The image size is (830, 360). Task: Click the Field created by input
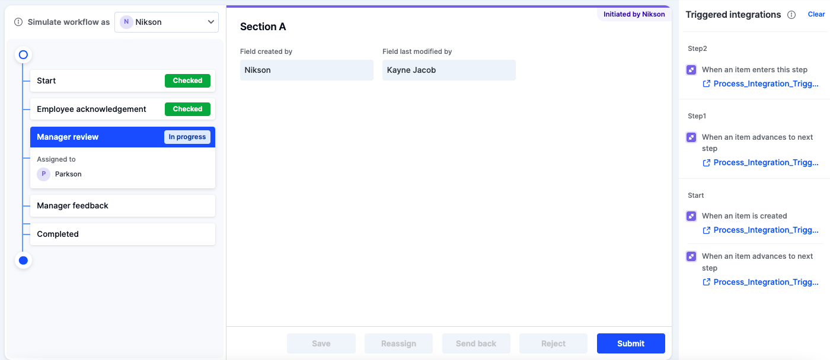[x=307, y=70]
